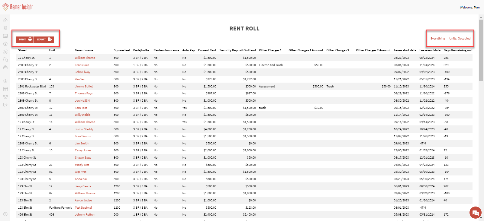Click the Renter Insight logo

click(x=18, y=7)
